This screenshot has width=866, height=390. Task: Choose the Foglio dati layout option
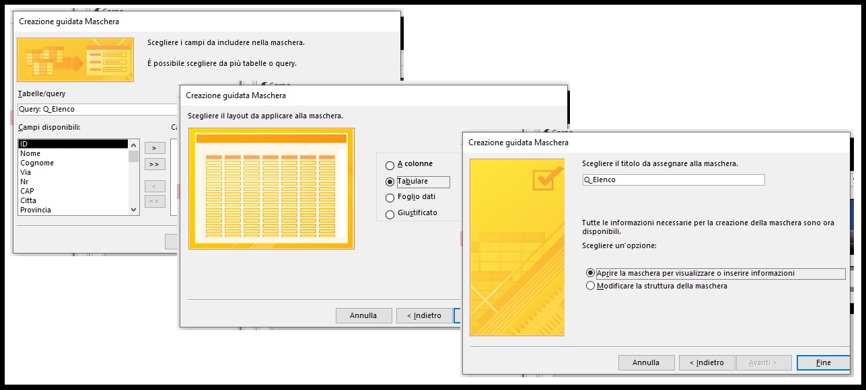(x=410, y=198)
